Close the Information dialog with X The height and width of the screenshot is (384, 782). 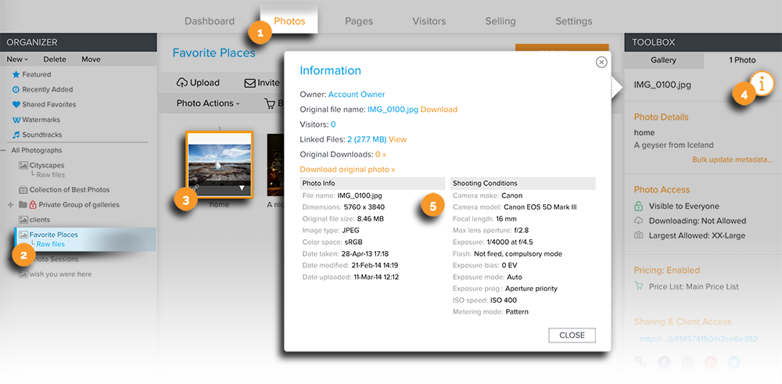point(601,62)
